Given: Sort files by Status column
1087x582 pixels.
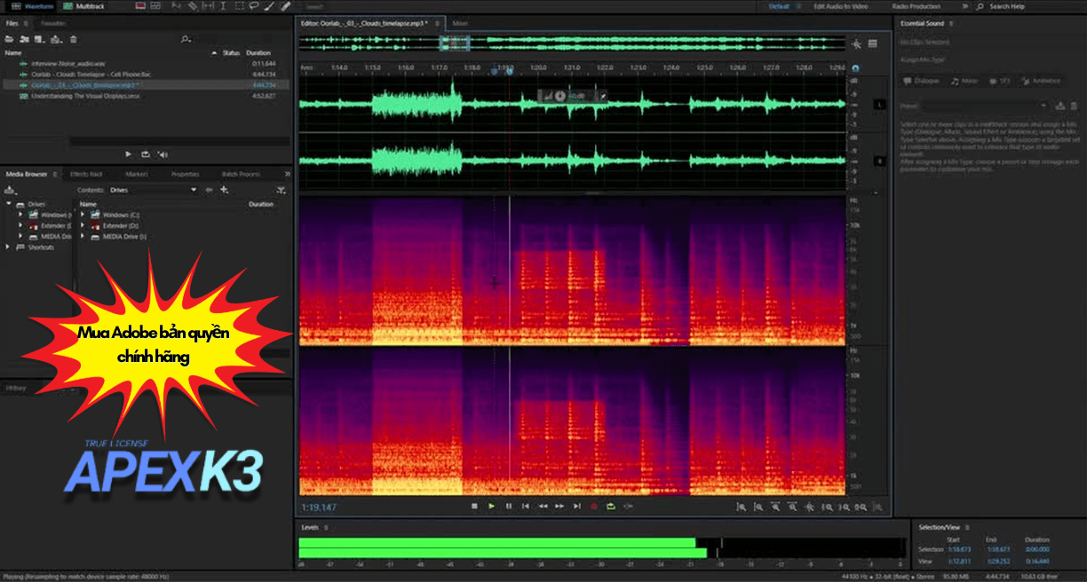Looking at the screenshot, I should 230,53.
